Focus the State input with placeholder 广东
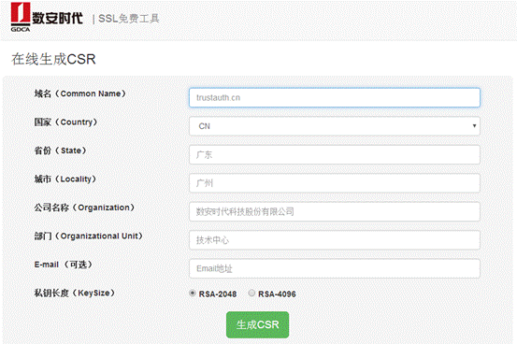Image resolution: width=517 pixels, height=344 pixels. click(x=335, y=154)
